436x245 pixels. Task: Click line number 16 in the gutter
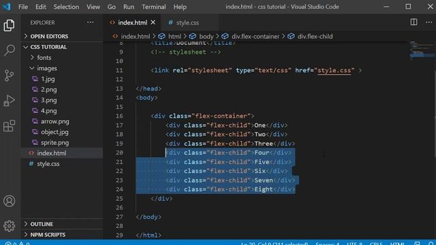pyautogui.click(x=119, y=116)
